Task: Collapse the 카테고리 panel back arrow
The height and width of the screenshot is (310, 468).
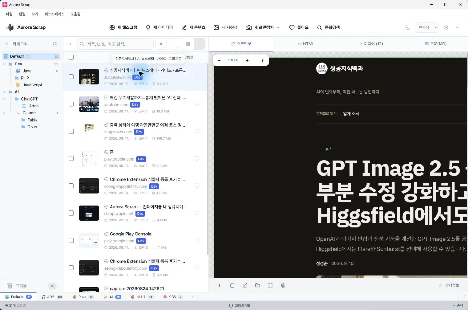Action: coord(7,44)
